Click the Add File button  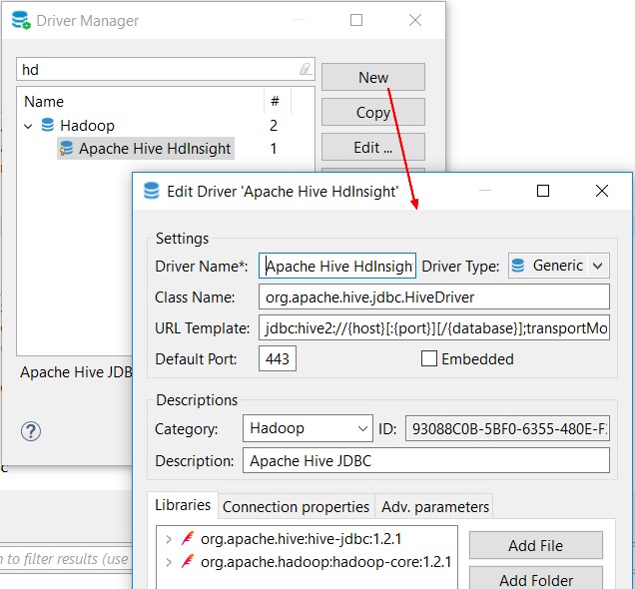pyautogui.click(x=535, y=545)
